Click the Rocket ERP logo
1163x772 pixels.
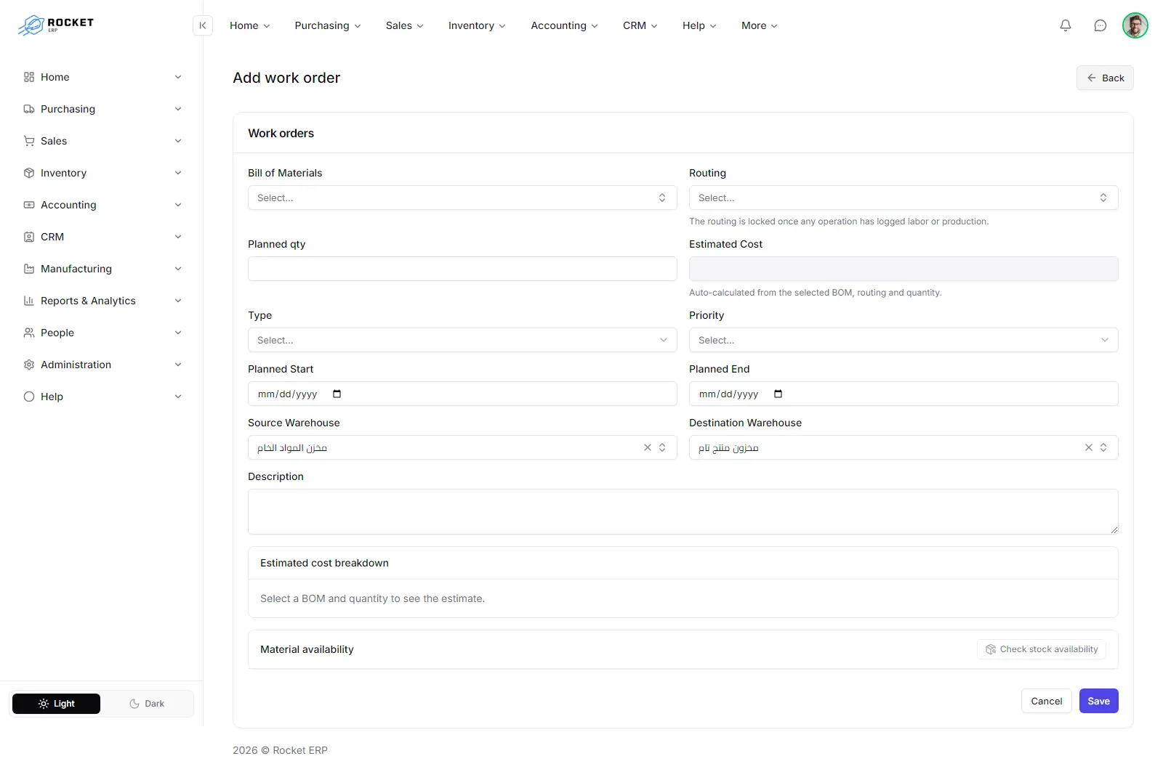click(56, 25)
